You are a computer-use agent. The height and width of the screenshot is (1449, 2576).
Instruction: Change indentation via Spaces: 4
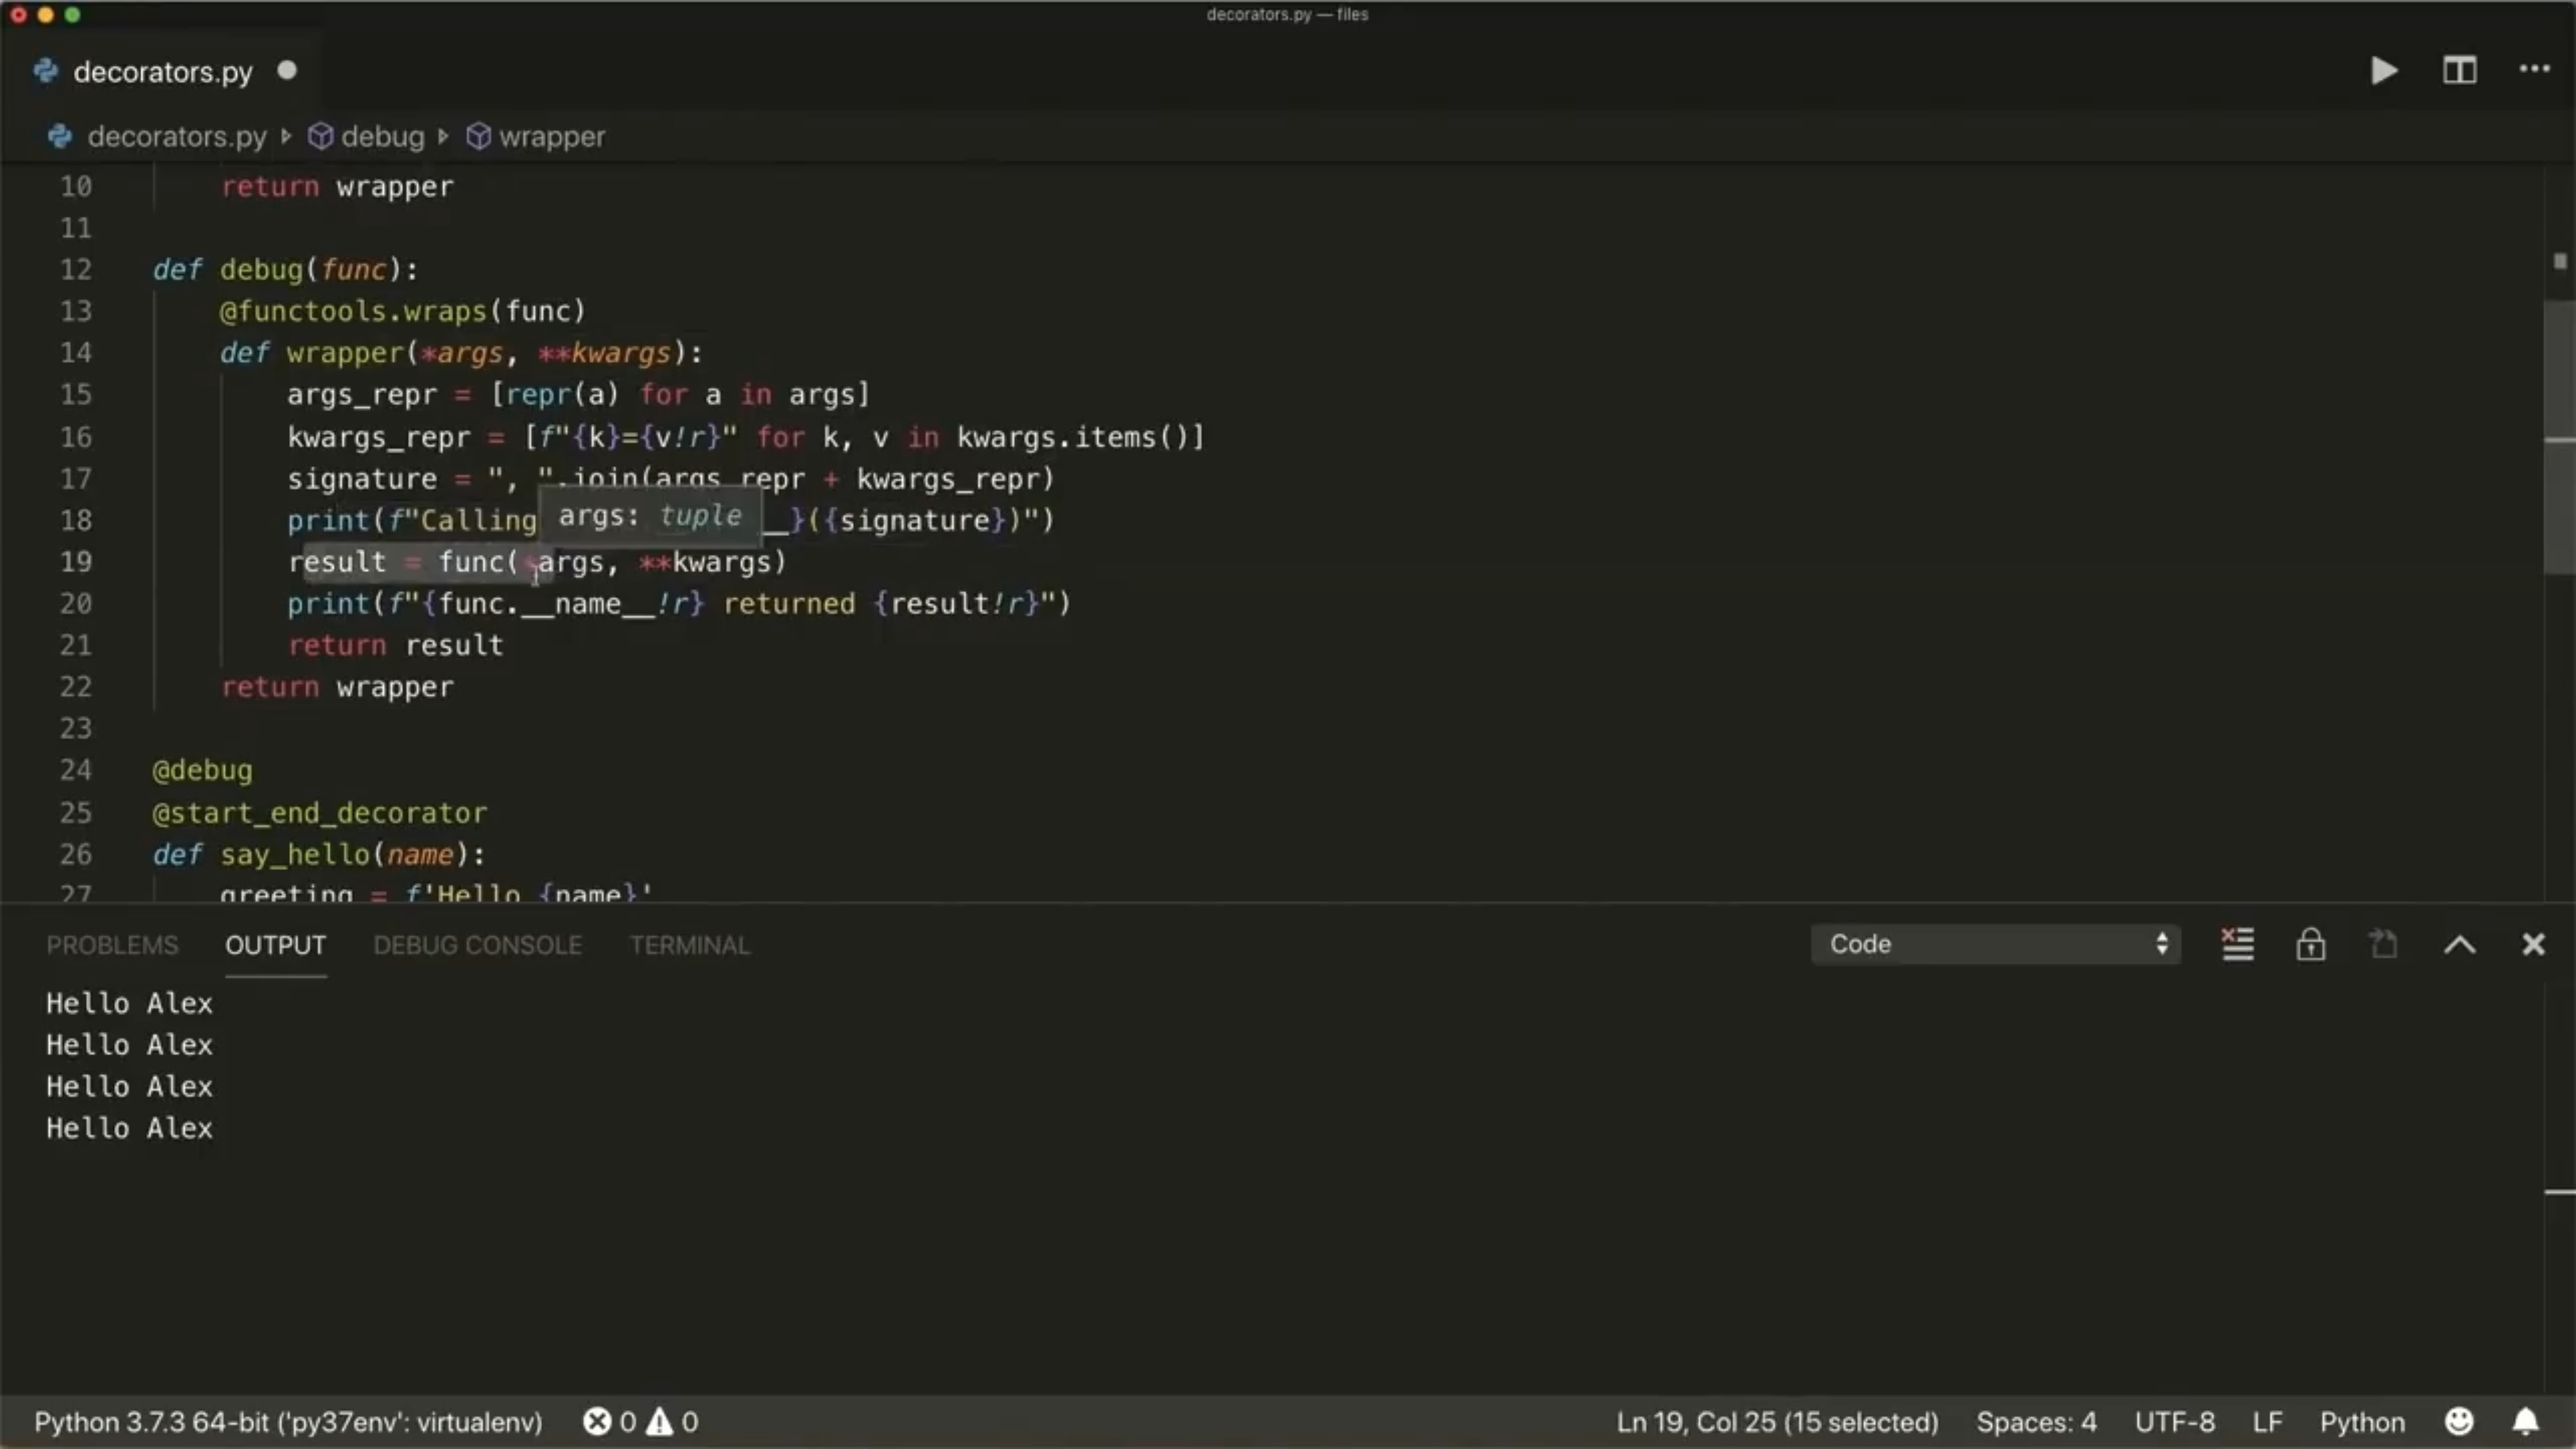pyautogui.click(x=2036, y=1421)
